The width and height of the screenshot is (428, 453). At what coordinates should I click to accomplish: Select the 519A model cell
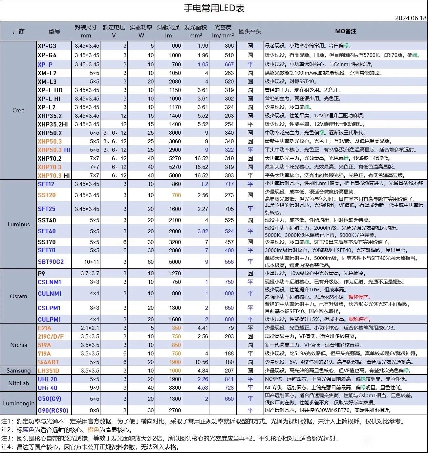pos(54,345)
